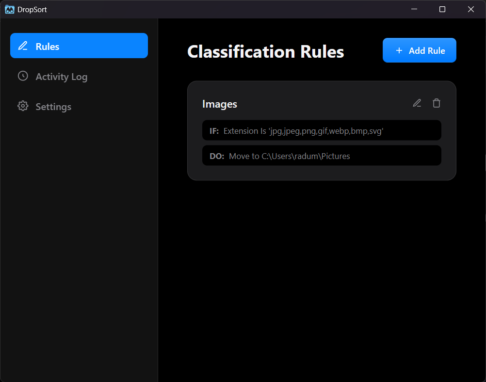Maximize the DropSort window

click(x=442, y=9)
